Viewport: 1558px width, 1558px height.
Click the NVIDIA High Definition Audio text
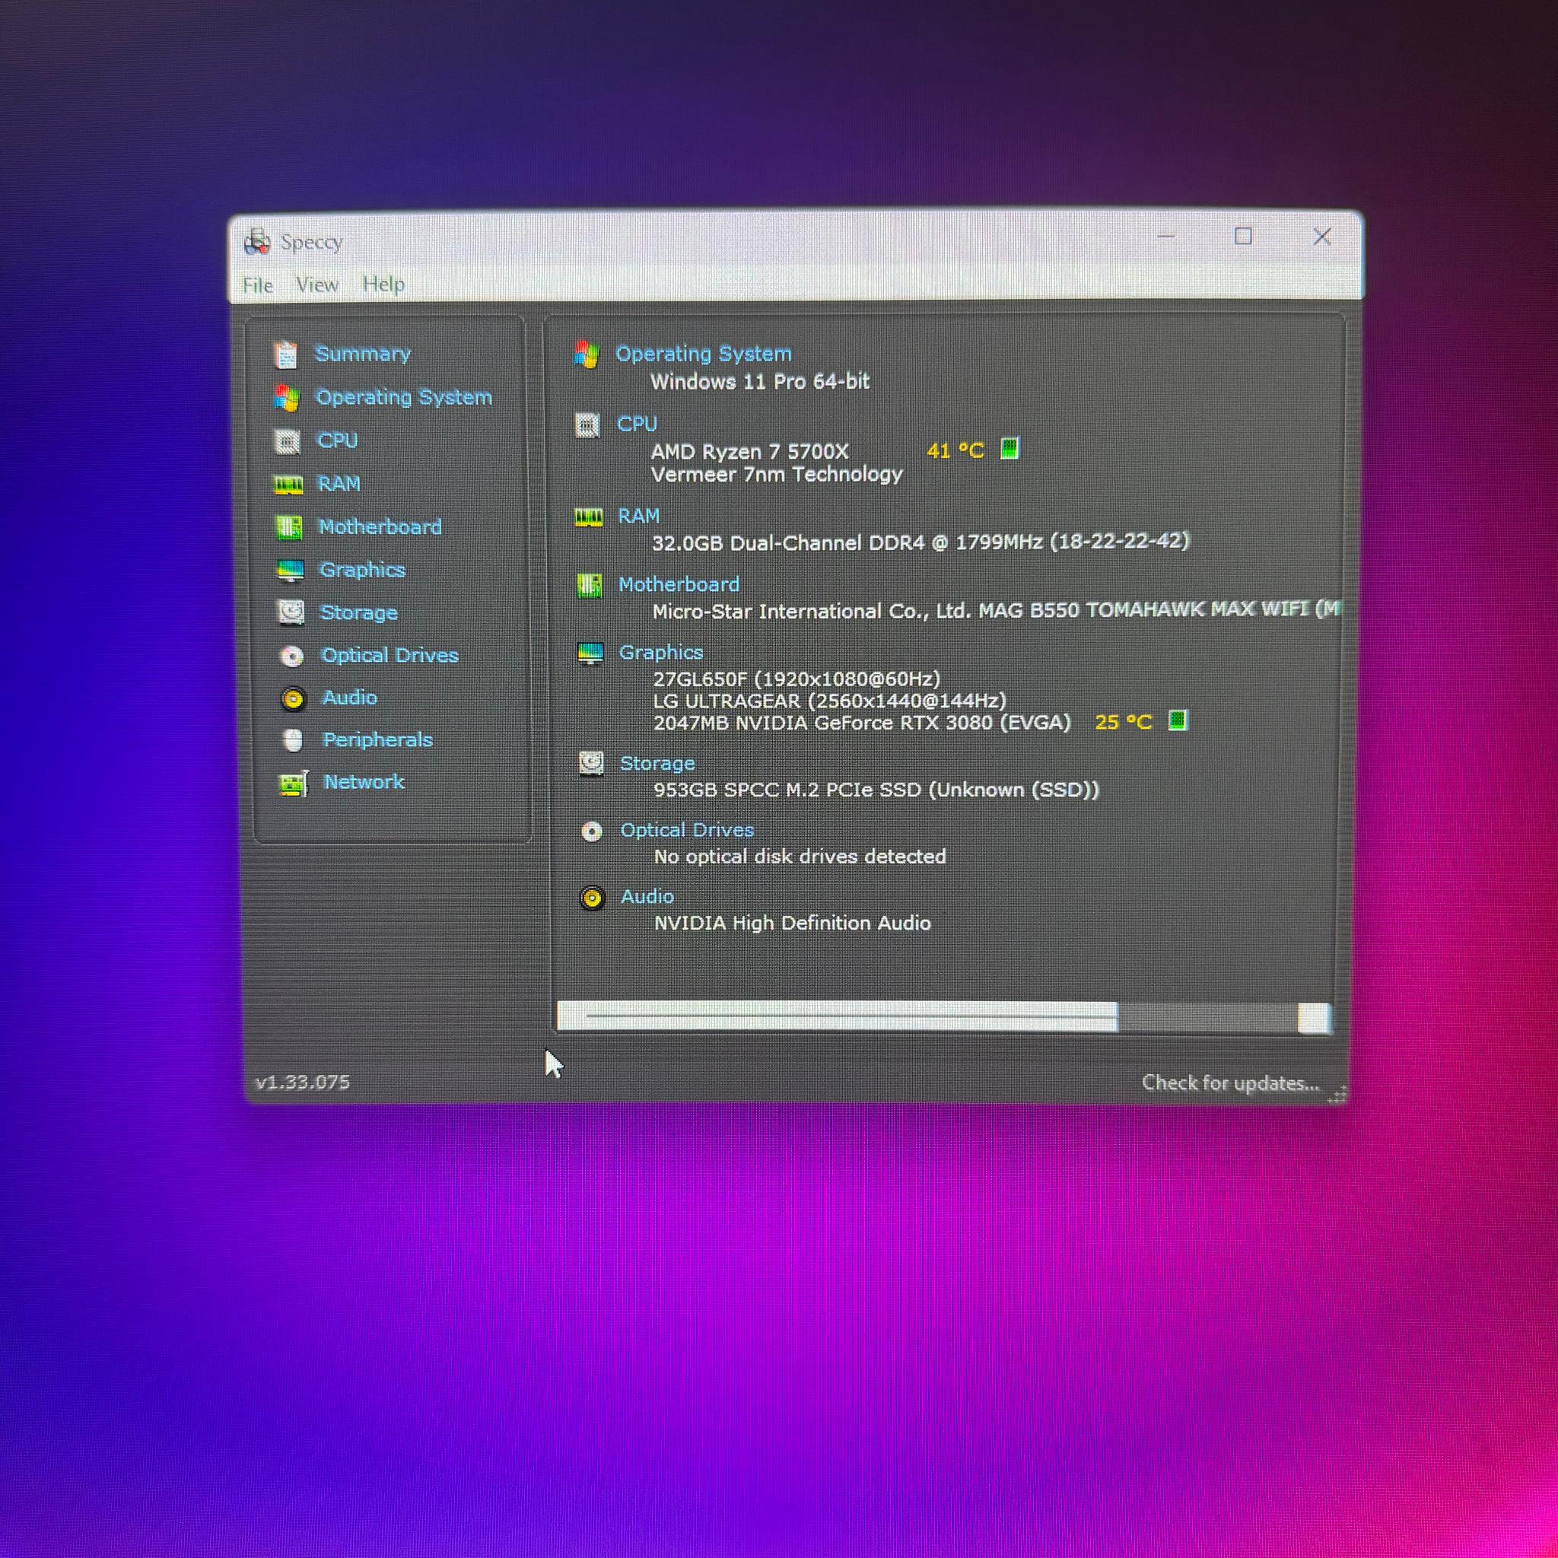pos(793,923)
